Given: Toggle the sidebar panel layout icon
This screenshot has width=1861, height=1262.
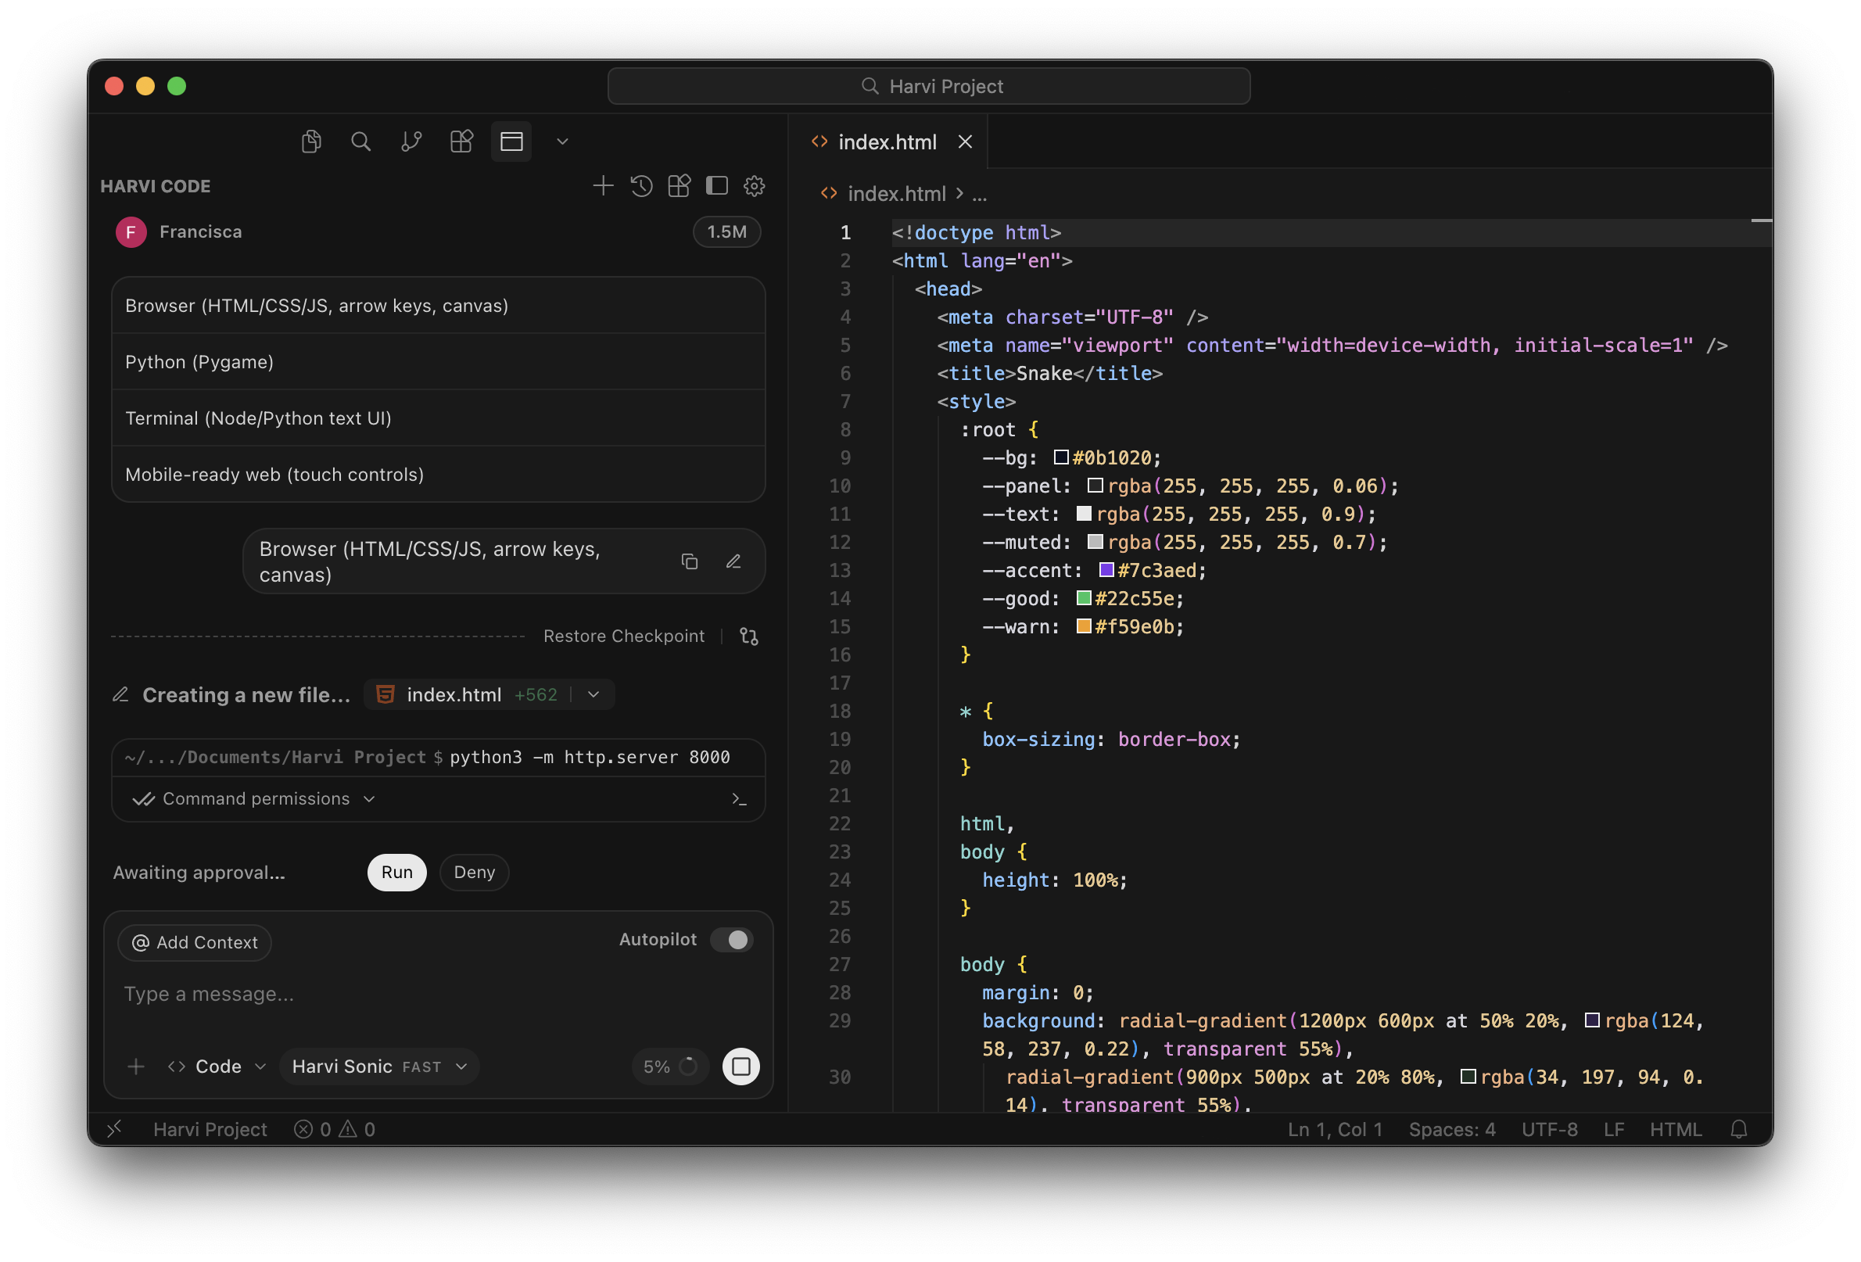Looking at the screenshot, I should (x=717, y=186).
